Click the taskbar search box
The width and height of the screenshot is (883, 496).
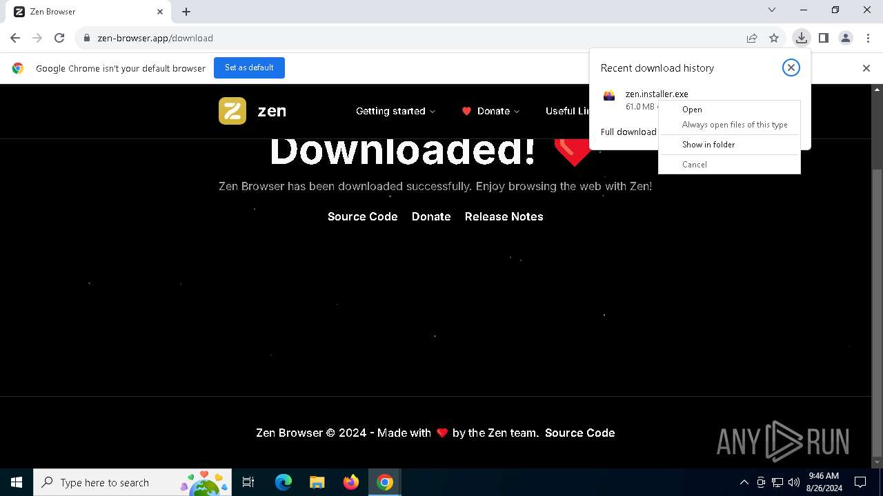[132, 482]
